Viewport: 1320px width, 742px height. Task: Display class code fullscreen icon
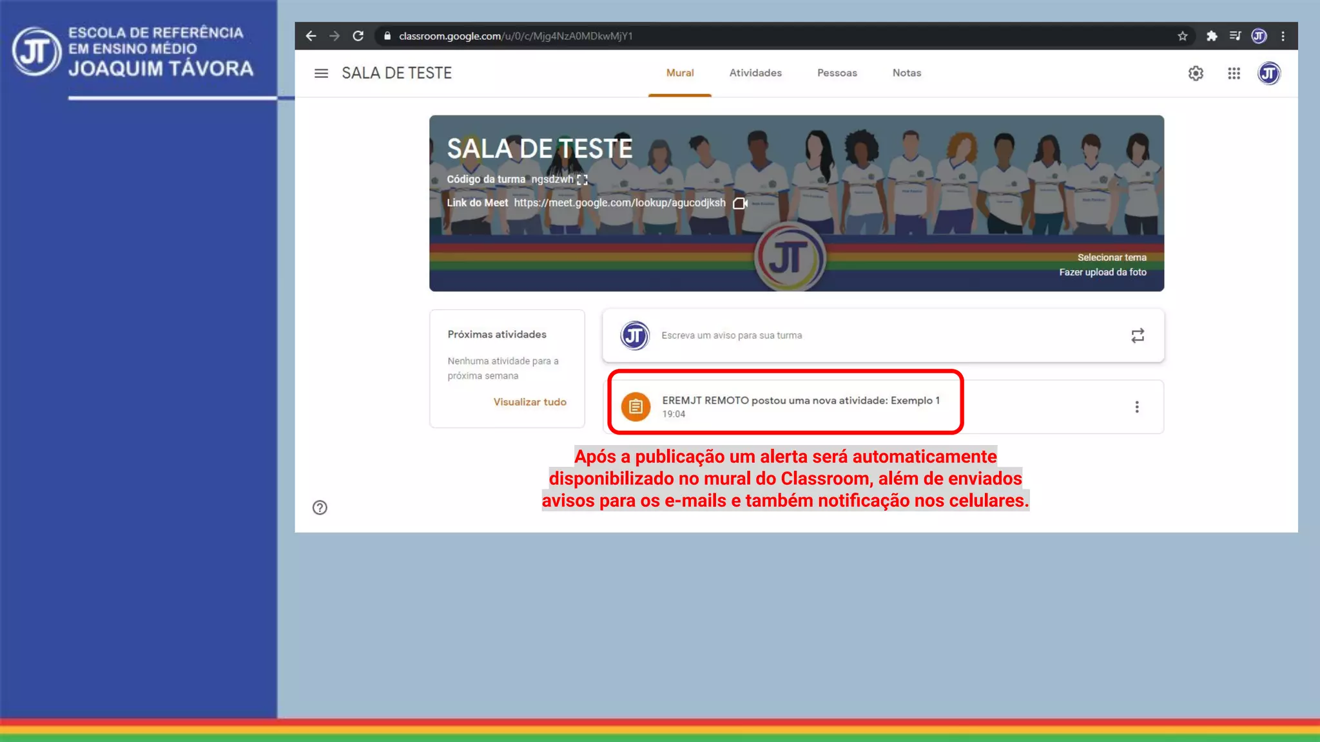[x=583, y=180]
